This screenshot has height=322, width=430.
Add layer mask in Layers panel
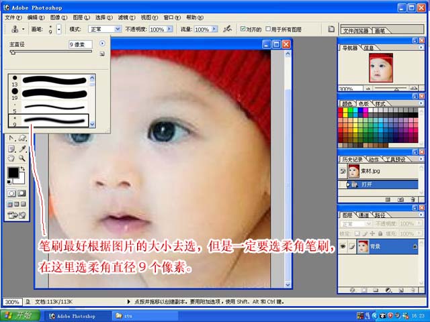[364, 290]
